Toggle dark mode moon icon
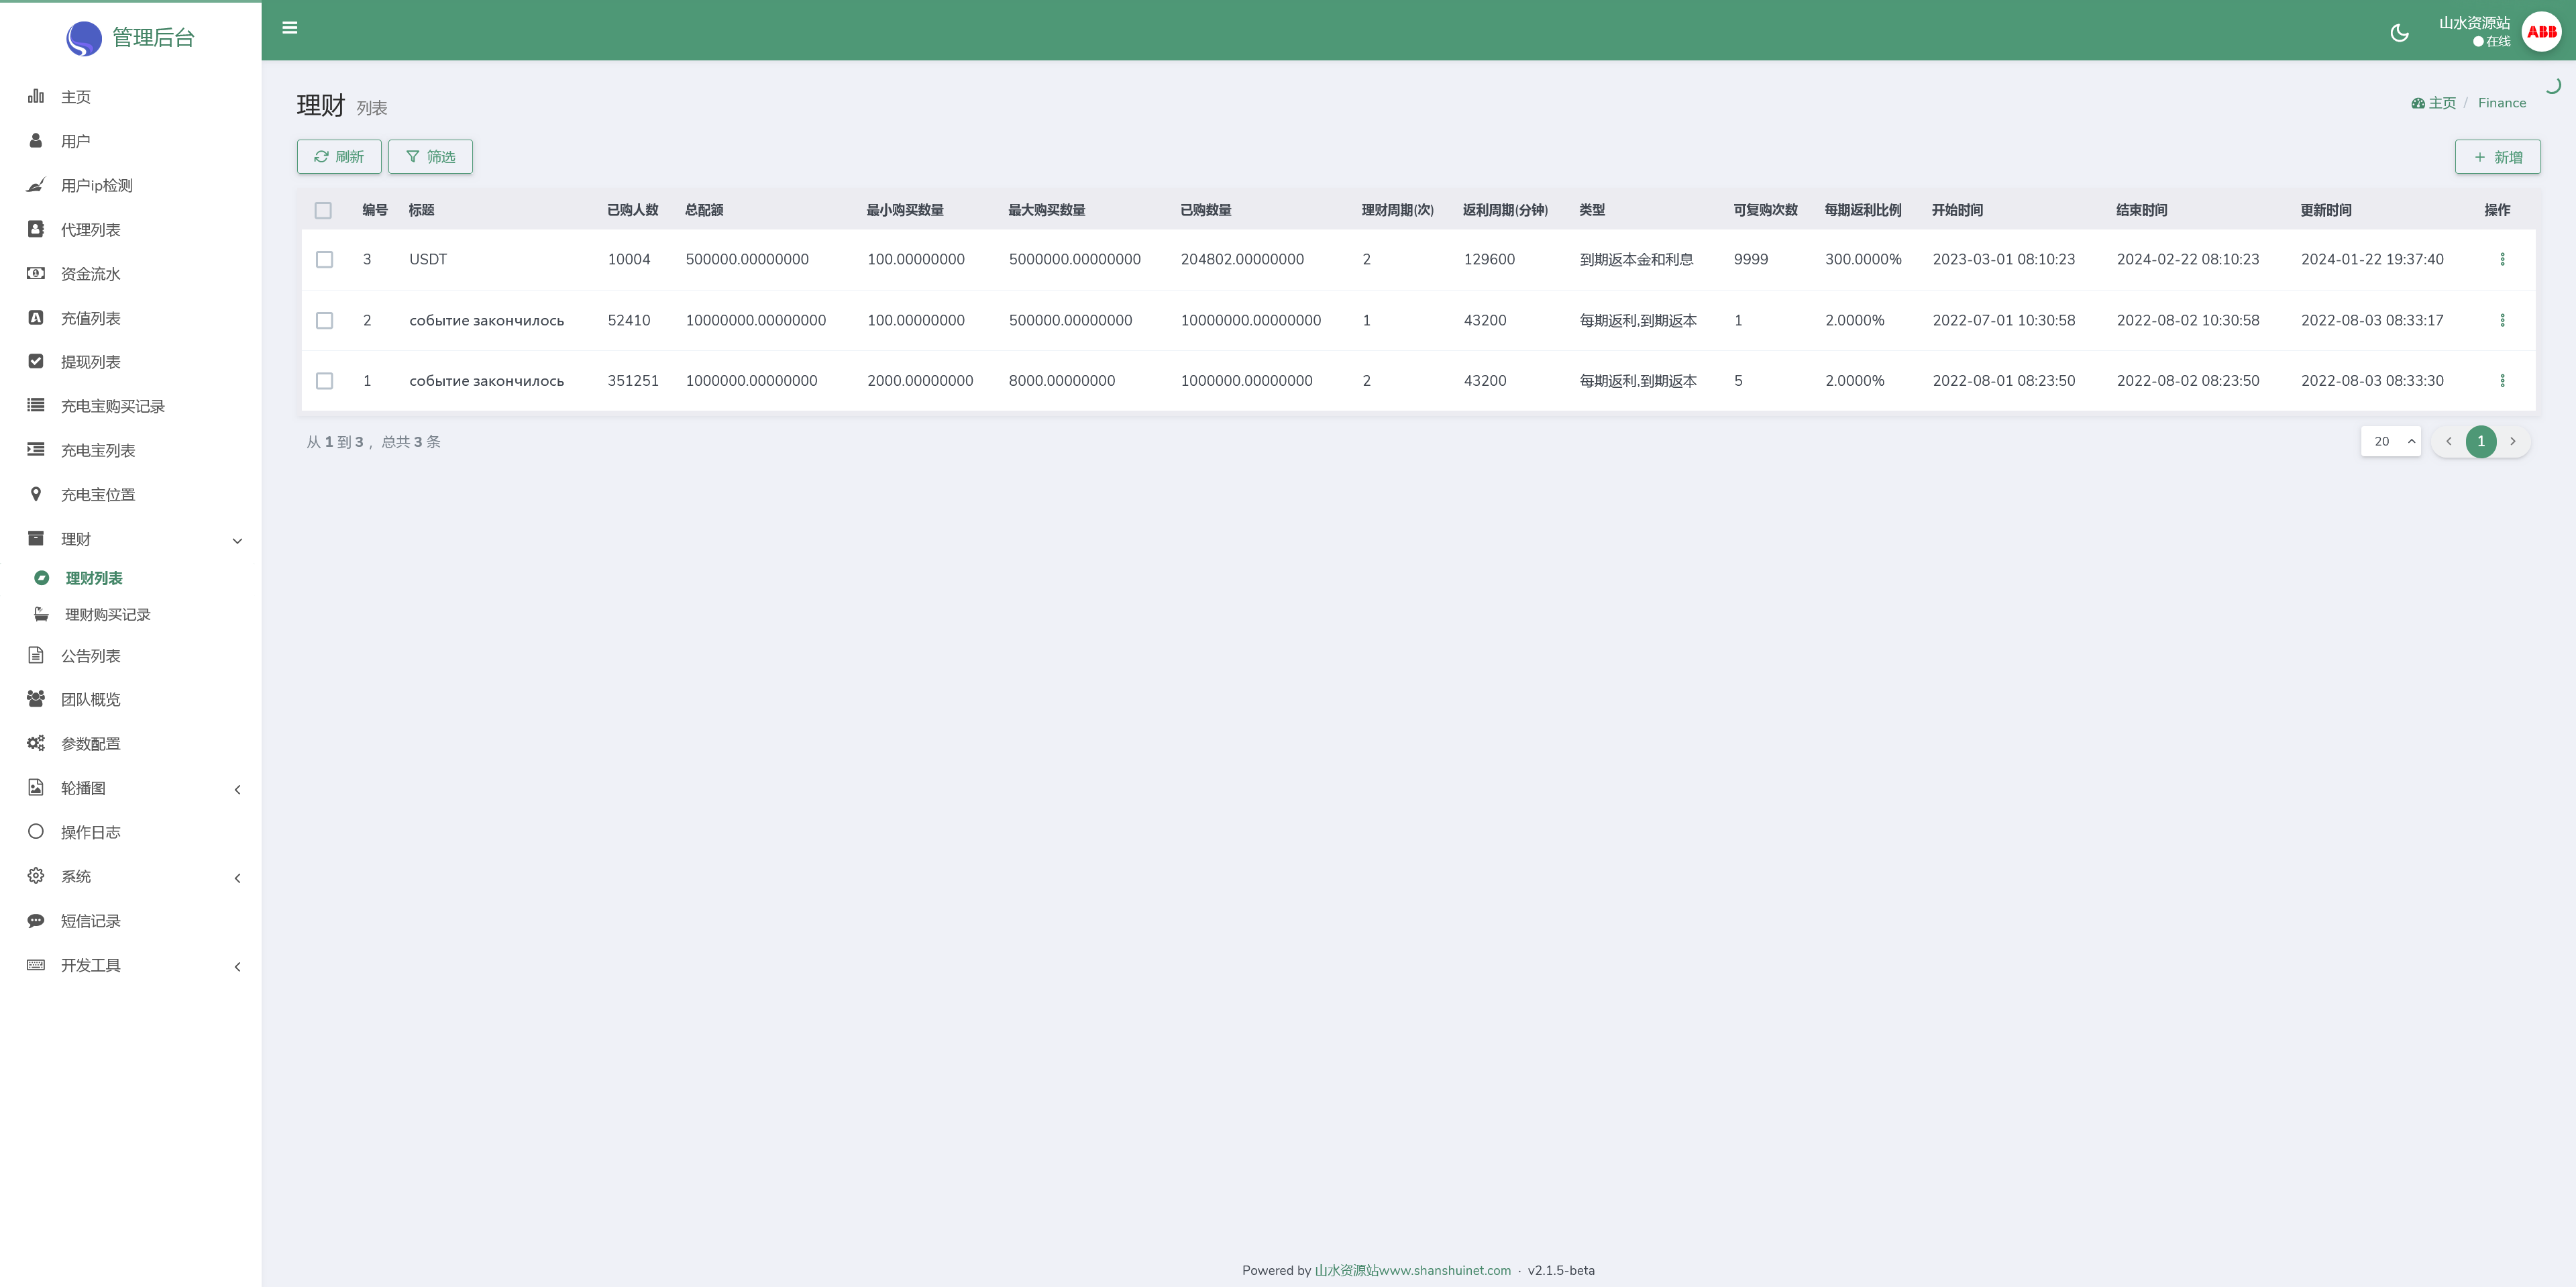The width and height of the screenshot is (2576, 1287). [2399, 33]
